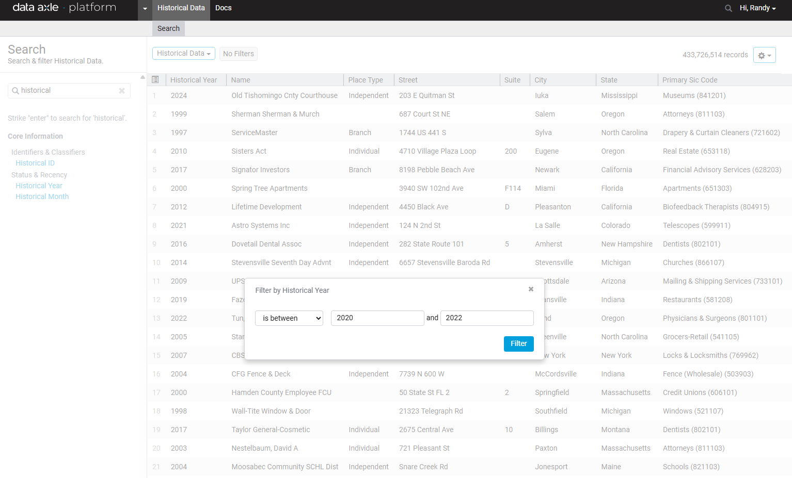Apply the filter with the Filter button

pos(518,344)
